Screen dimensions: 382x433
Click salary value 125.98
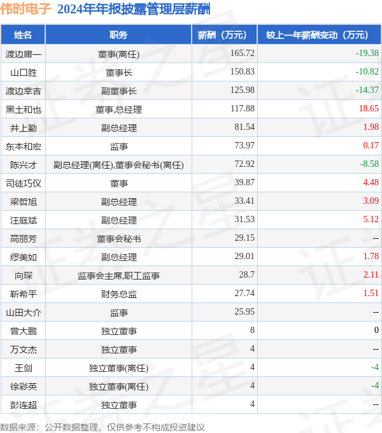(x=243, y=90)
